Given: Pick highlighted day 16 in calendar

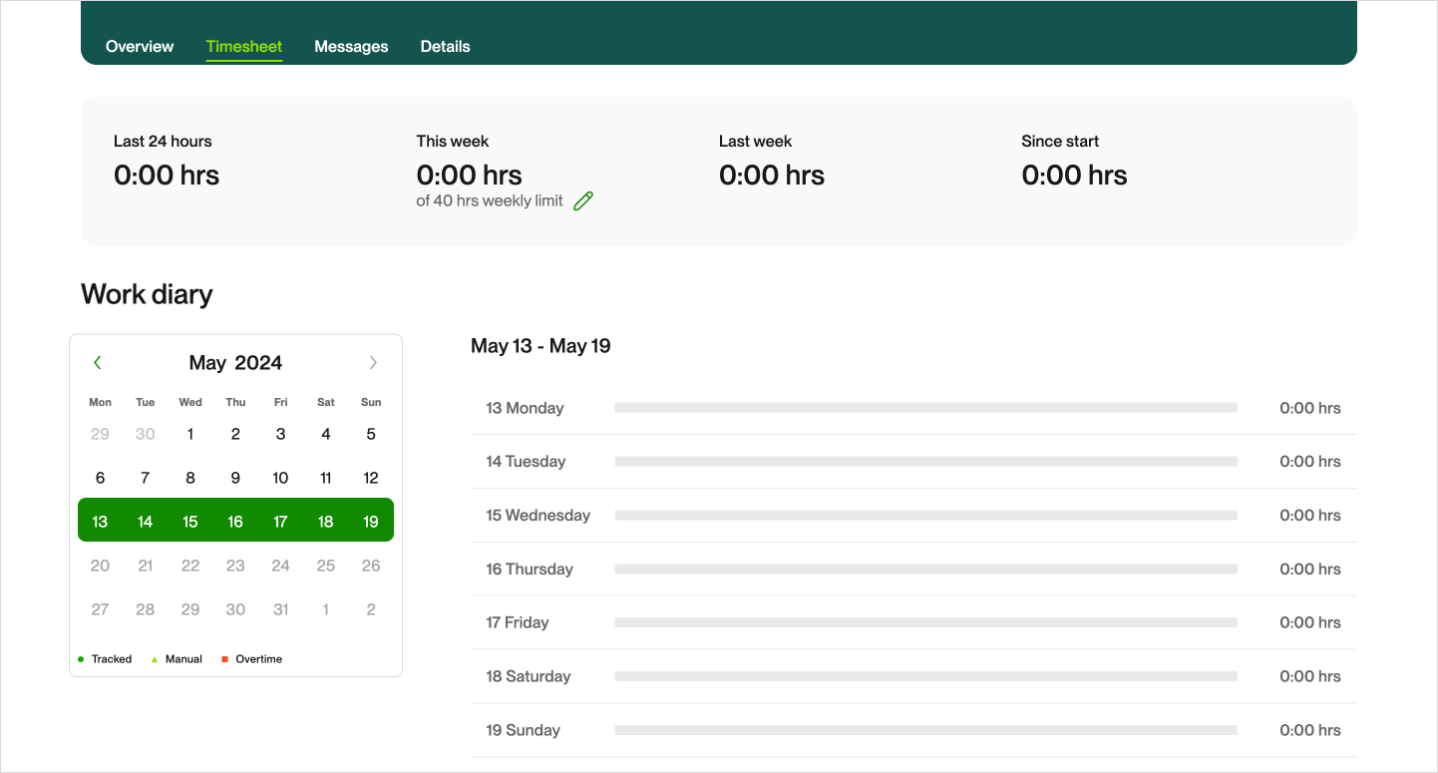Looking at the screenshot, I should click(x=235, y=522).
